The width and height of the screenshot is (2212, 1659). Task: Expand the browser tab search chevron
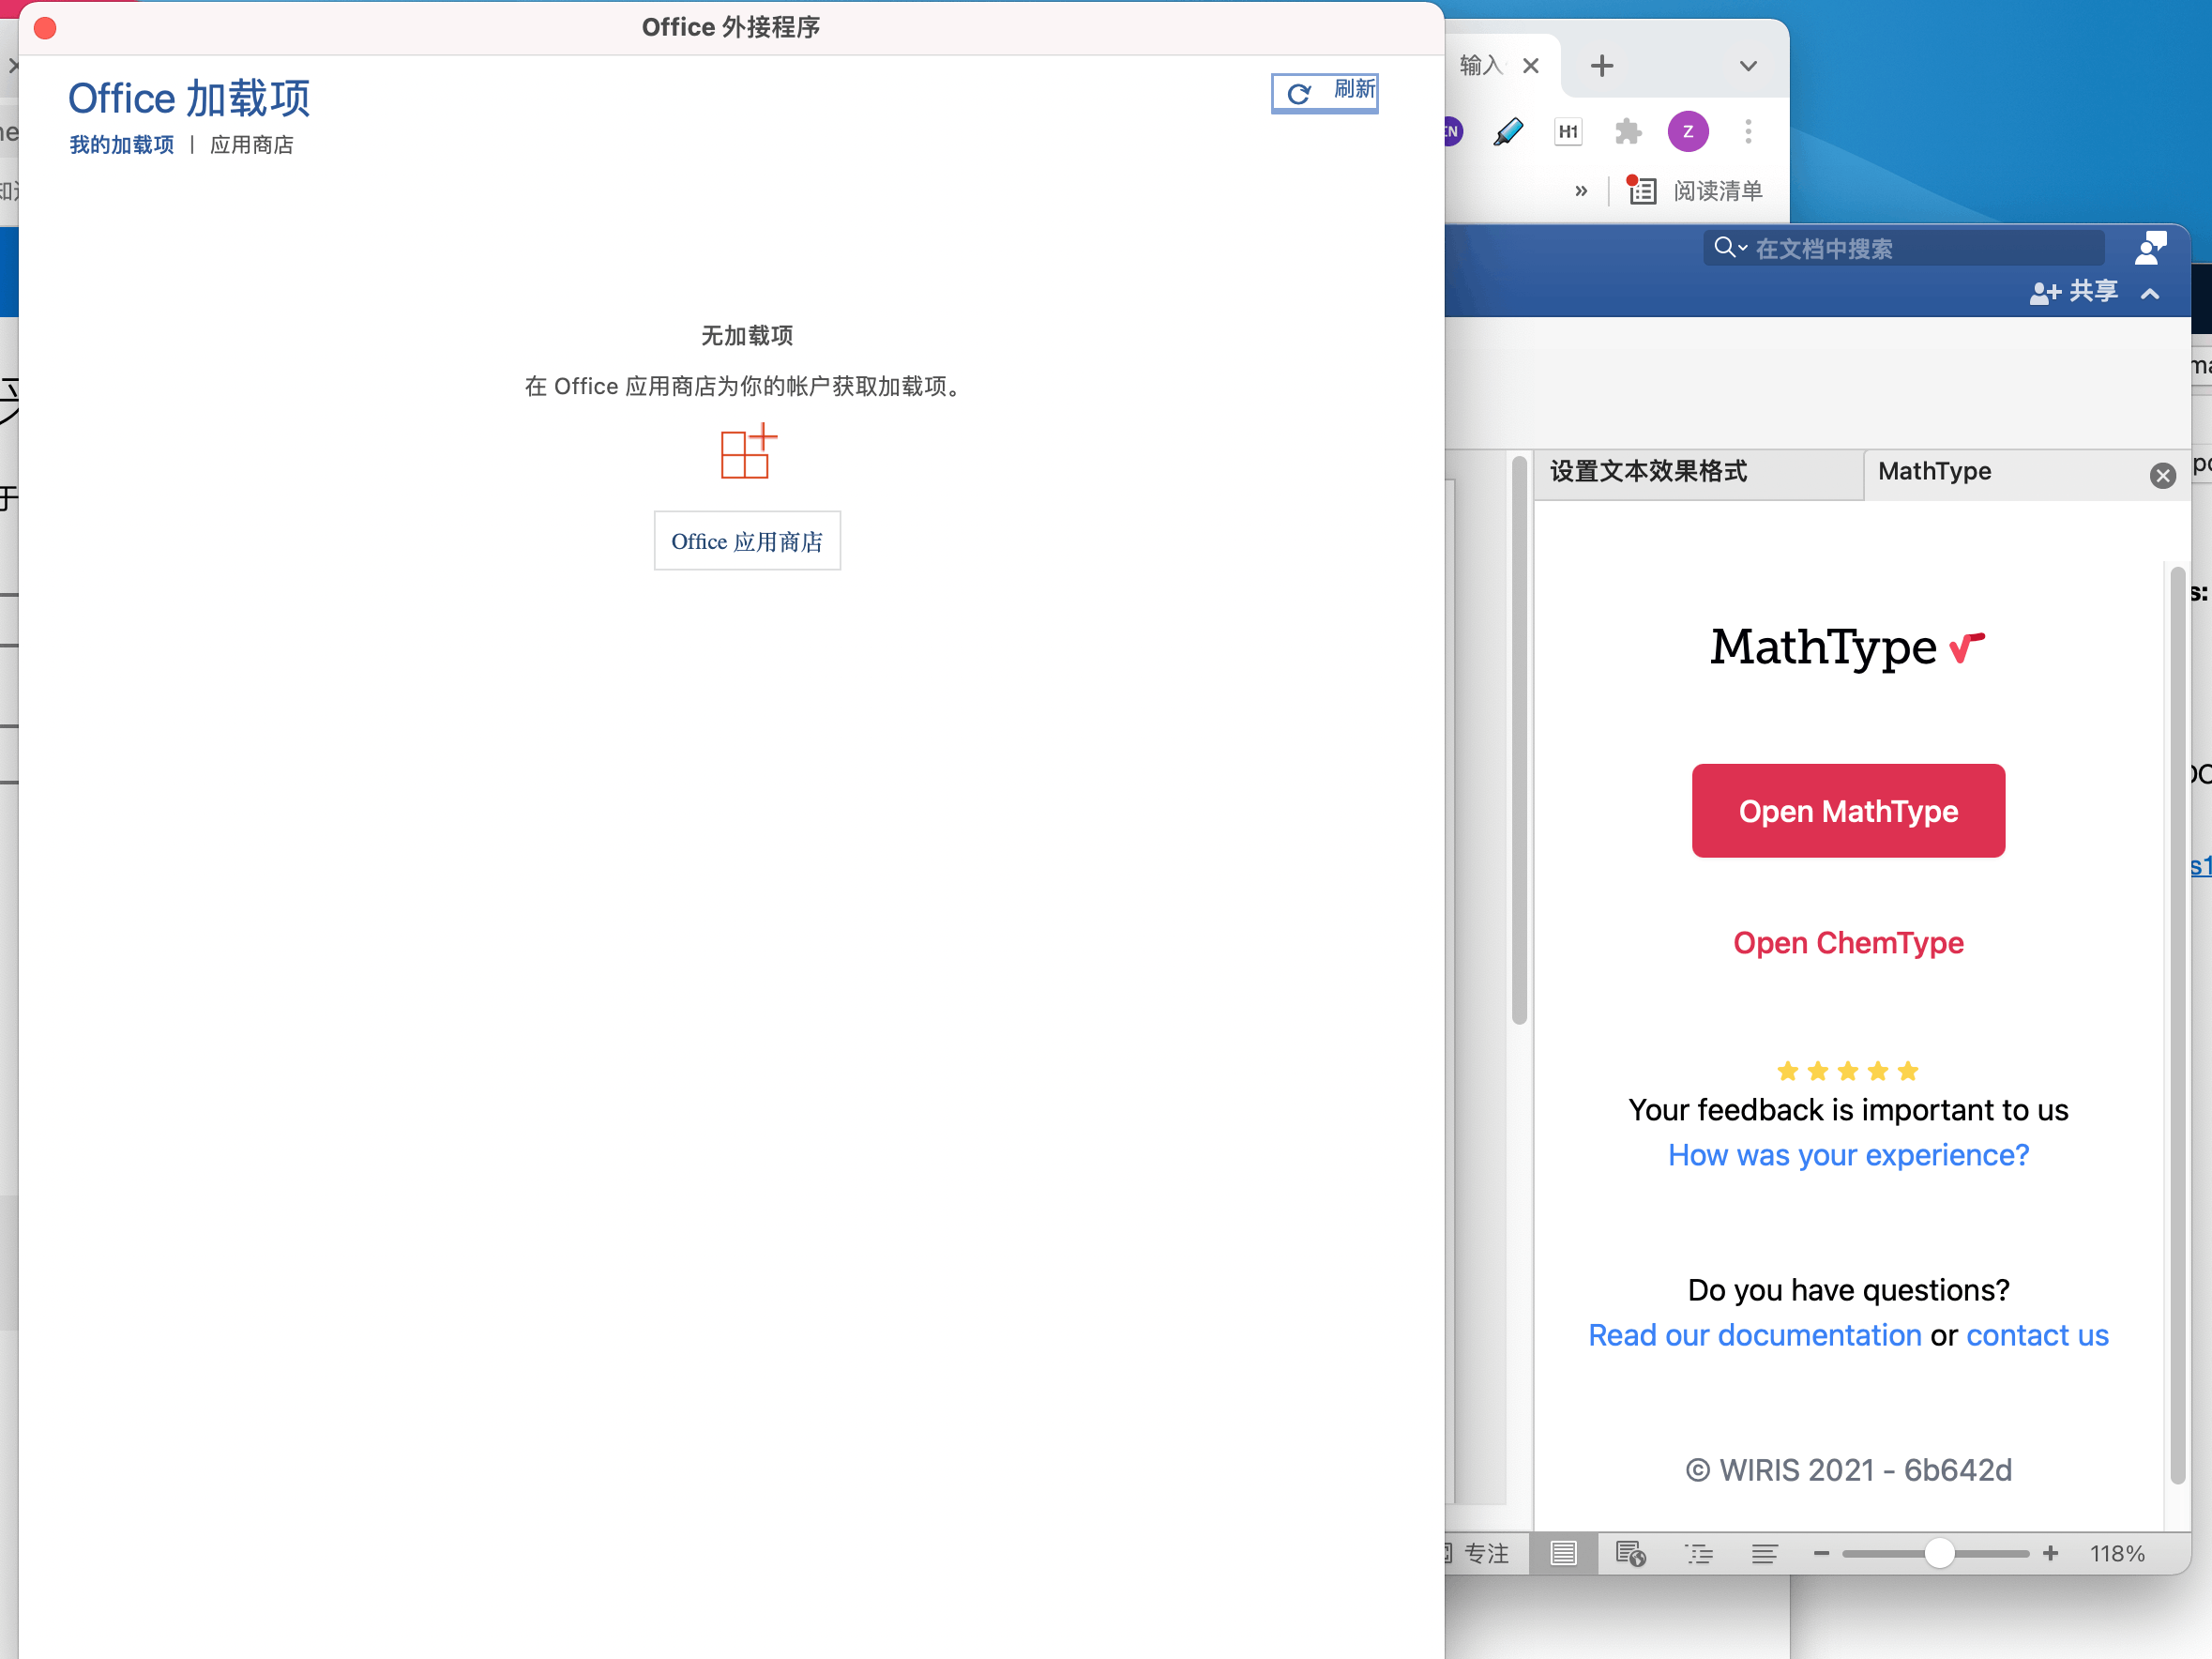(1748, 66)
